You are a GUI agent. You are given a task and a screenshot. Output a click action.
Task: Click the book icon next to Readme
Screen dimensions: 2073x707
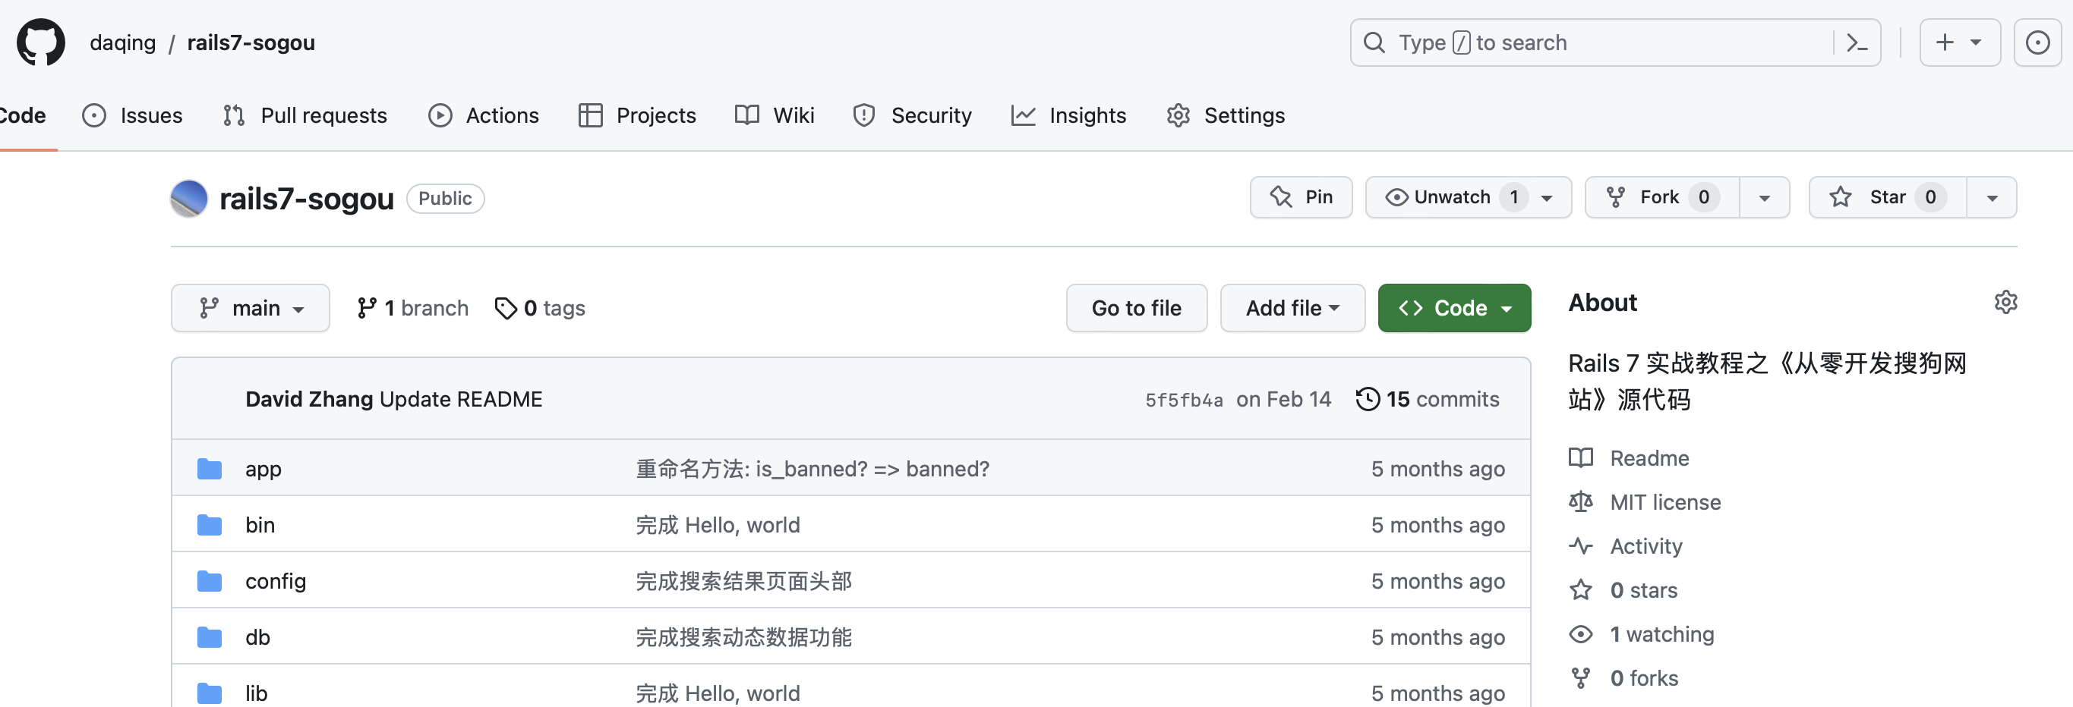1580,458
